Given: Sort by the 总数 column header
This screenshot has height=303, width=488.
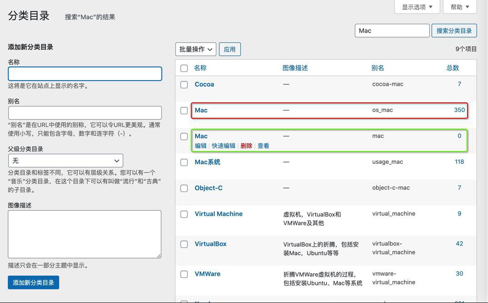Looking at the screenshot, I should (453, 68).
